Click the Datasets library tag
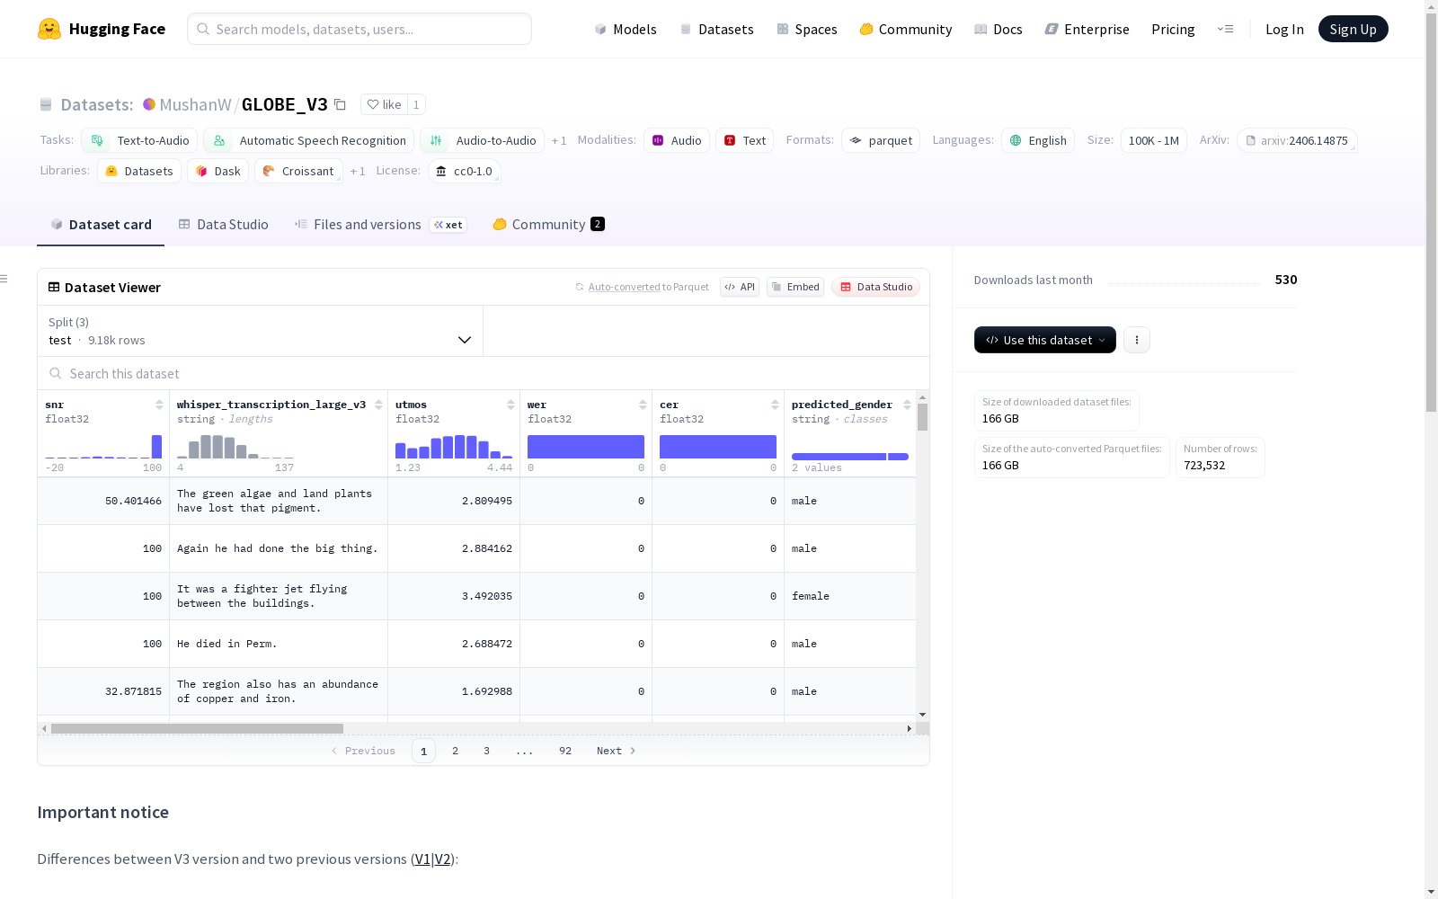The image size is (1438, 899). pyautogui.click(x=139, y=171)
